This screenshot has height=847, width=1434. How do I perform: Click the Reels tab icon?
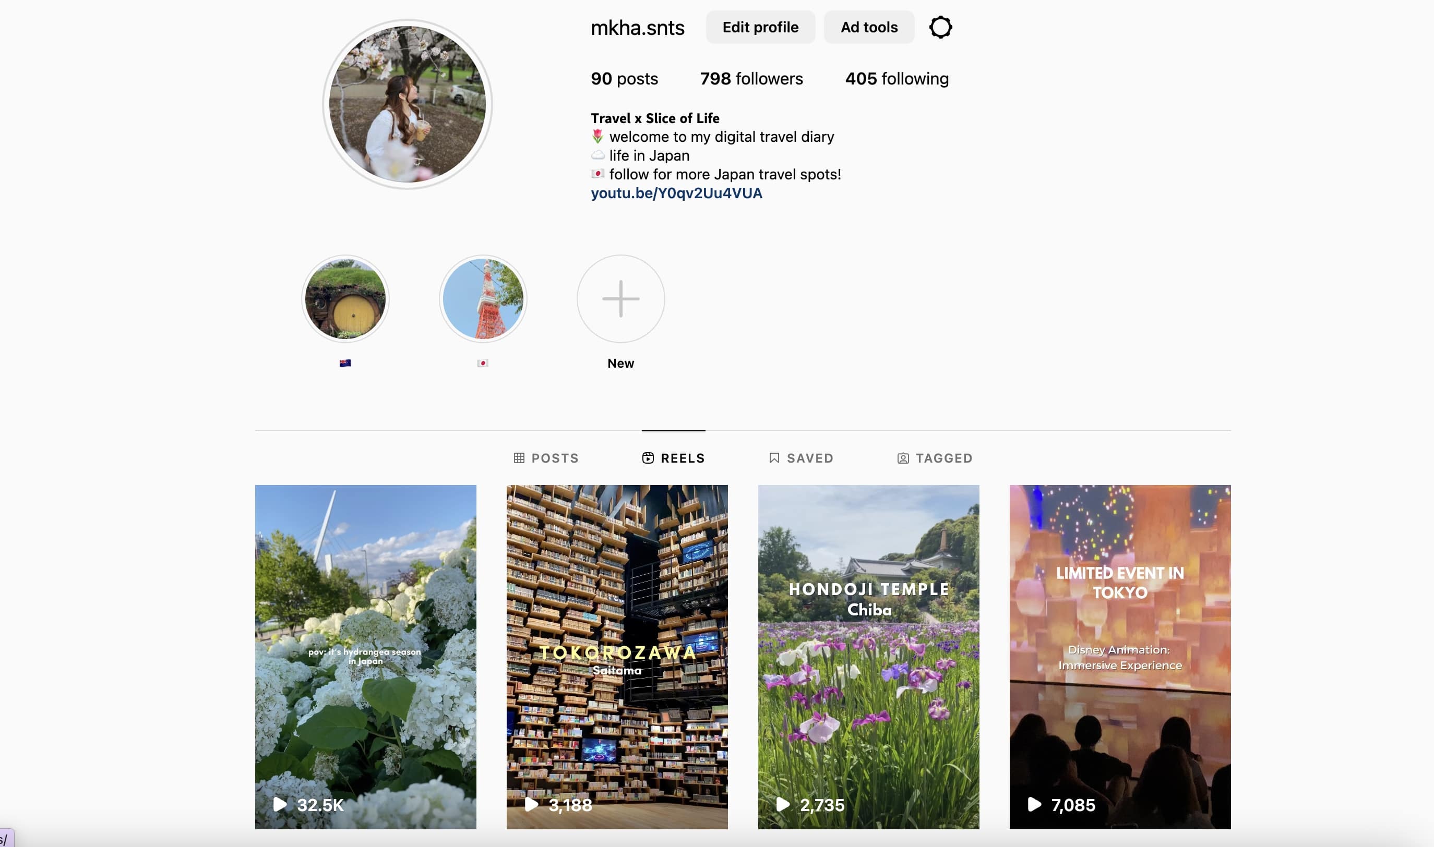pyautogui.click(x=648, y=458)
